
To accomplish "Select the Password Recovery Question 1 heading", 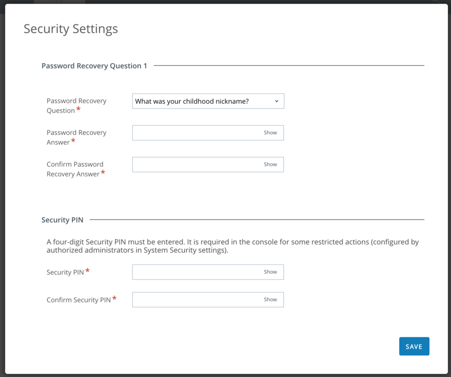I will (94, 66).
